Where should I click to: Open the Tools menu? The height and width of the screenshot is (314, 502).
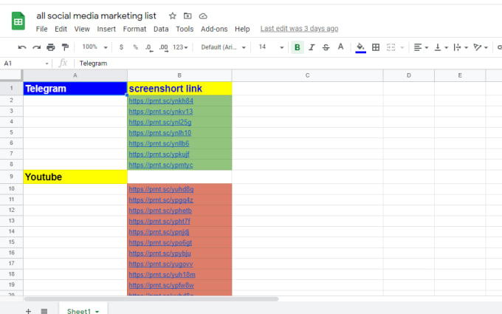tap(185, 29)
